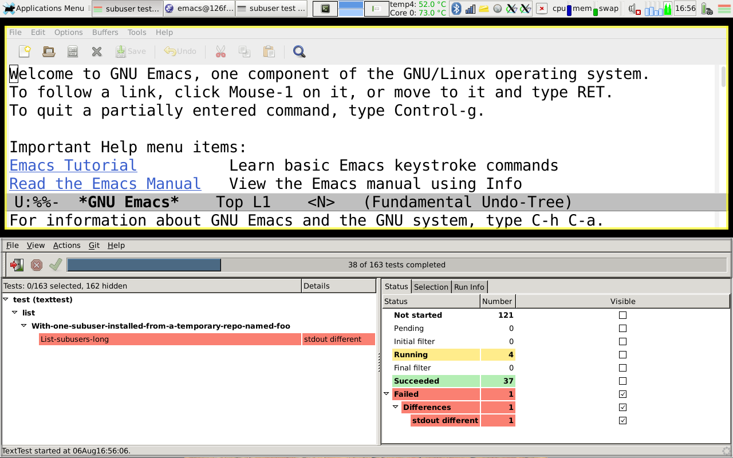Viewport: 733px width, 458px height.
Task: Select the Status tab
Action: [396, 286]
